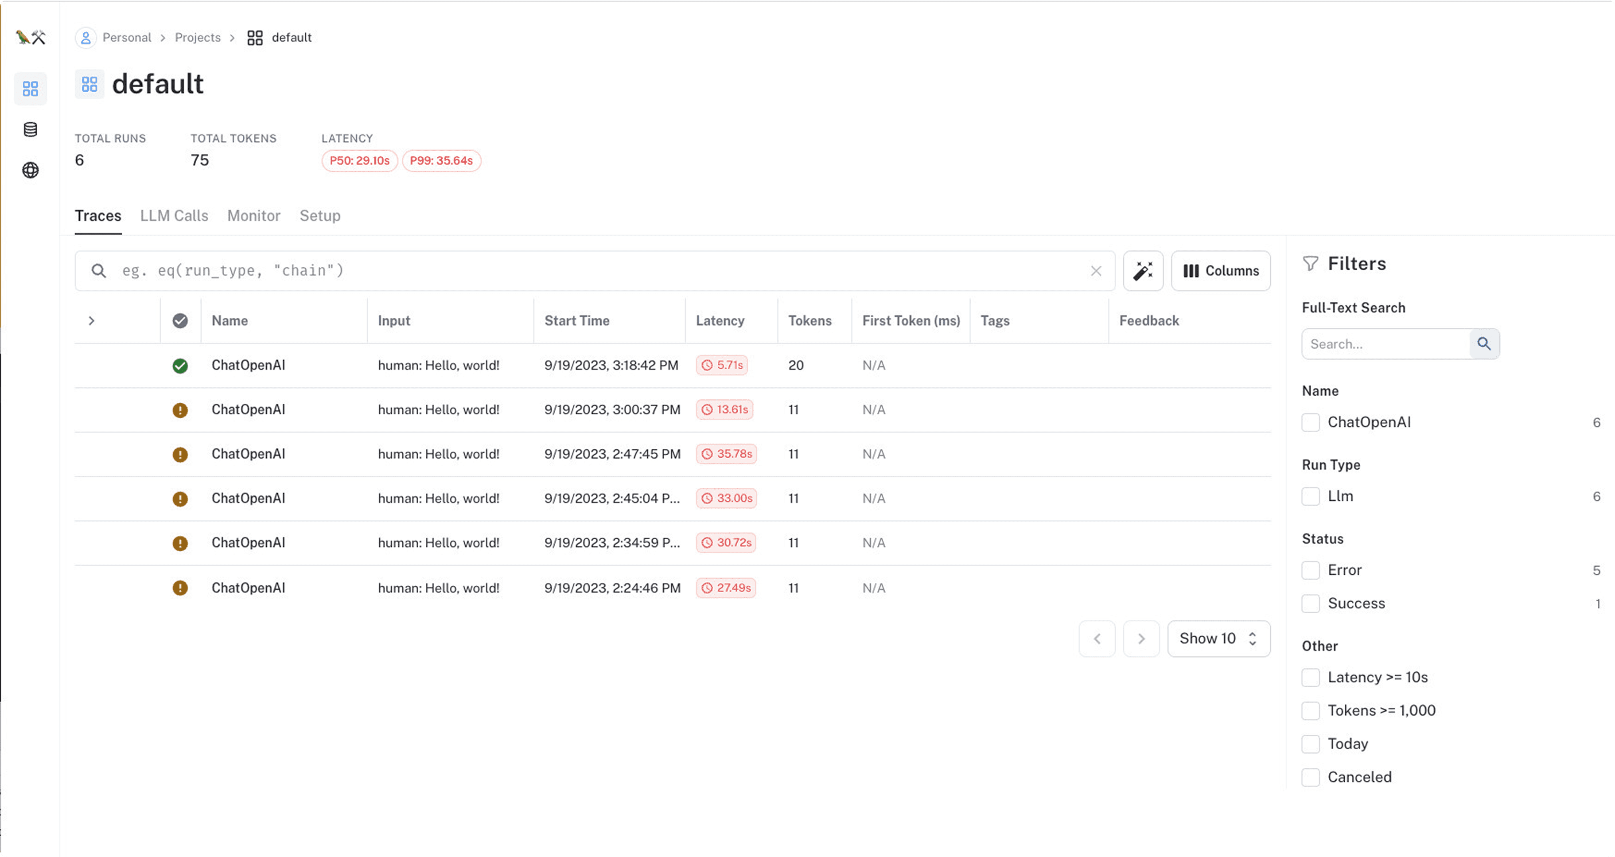Click the Projects breadcrumb link
The height and width of the screenshot is (857, 1615).
point(198,38)
